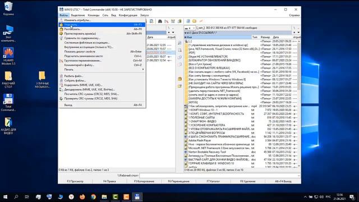The width and height of the screenshot is (359, 202).
Task: Open the Команды menu
Action: [94, 15]
